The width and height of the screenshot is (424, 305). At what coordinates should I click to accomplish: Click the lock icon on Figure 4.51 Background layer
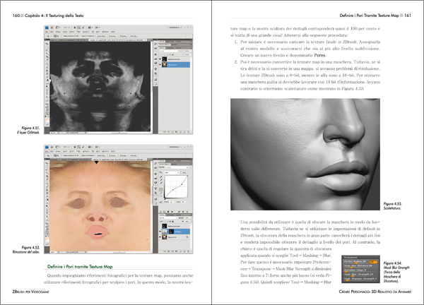187,64
